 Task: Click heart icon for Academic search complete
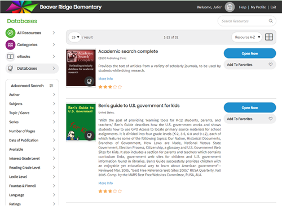point(271,64)
